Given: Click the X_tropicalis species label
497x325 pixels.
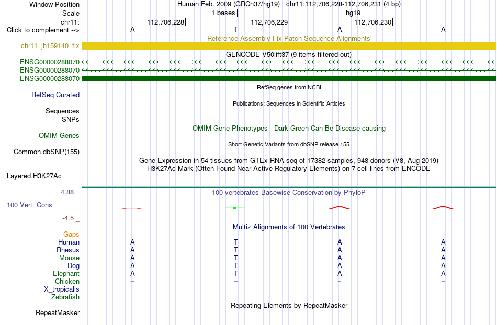Looking at the screenshot, I should pyautogui.click(x=62, y=289).
